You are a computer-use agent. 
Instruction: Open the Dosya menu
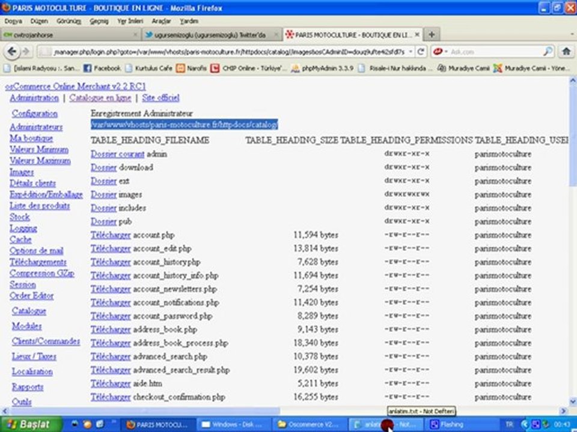13,22
